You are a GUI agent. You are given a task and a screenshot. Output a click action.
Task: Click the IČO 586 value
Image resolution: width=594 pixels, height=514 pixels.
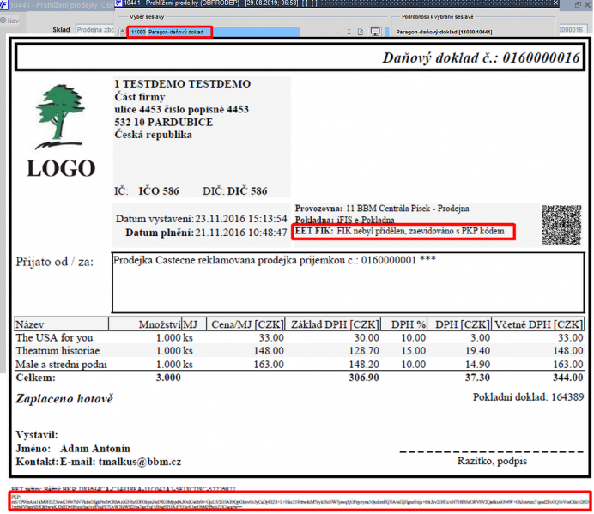(159, 191)
